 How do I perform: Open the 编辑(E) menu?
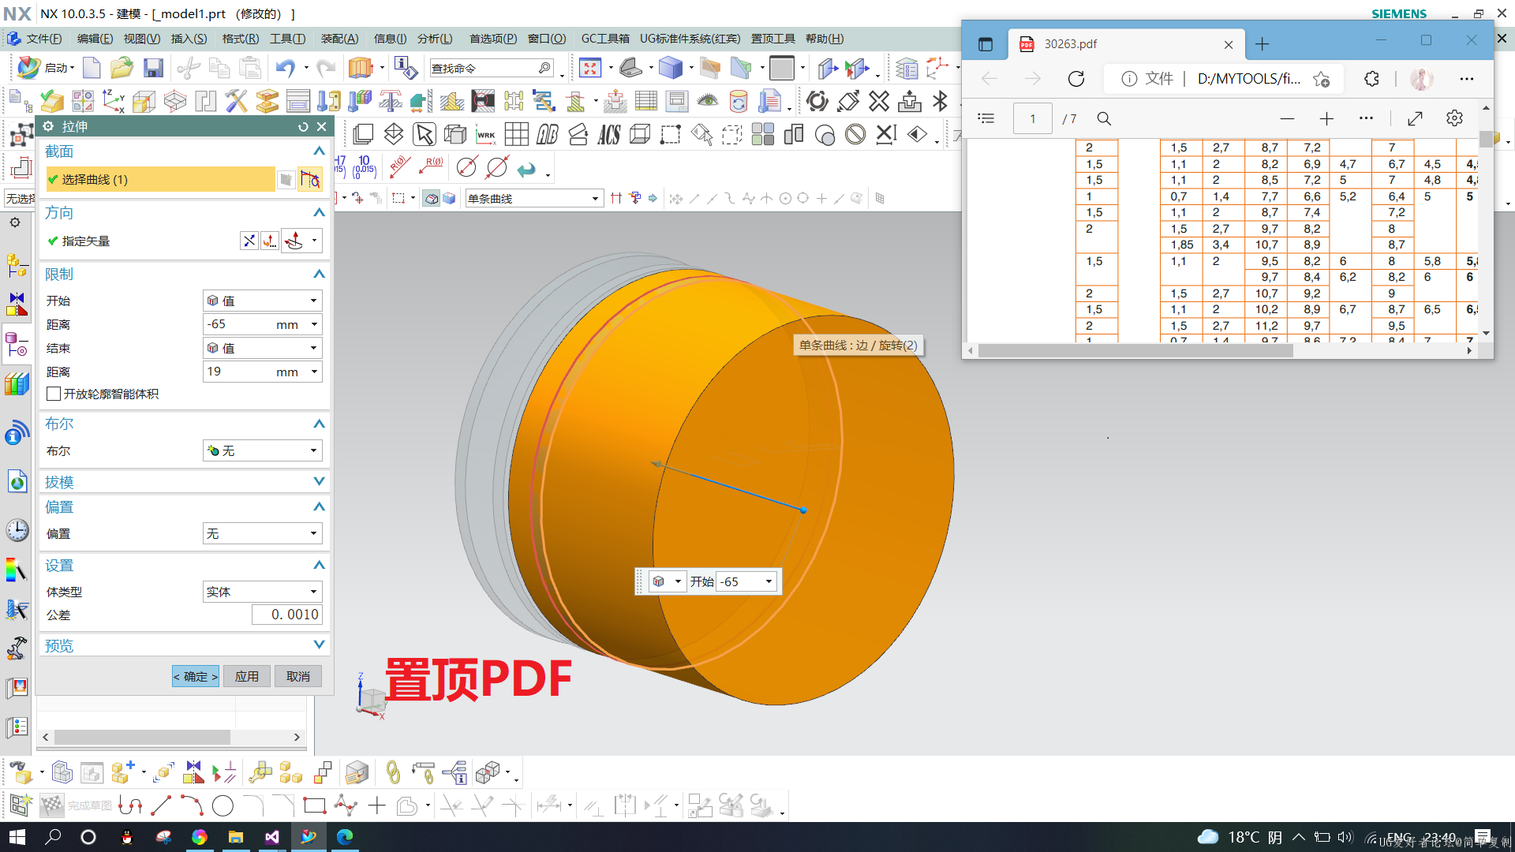[95, 39]
